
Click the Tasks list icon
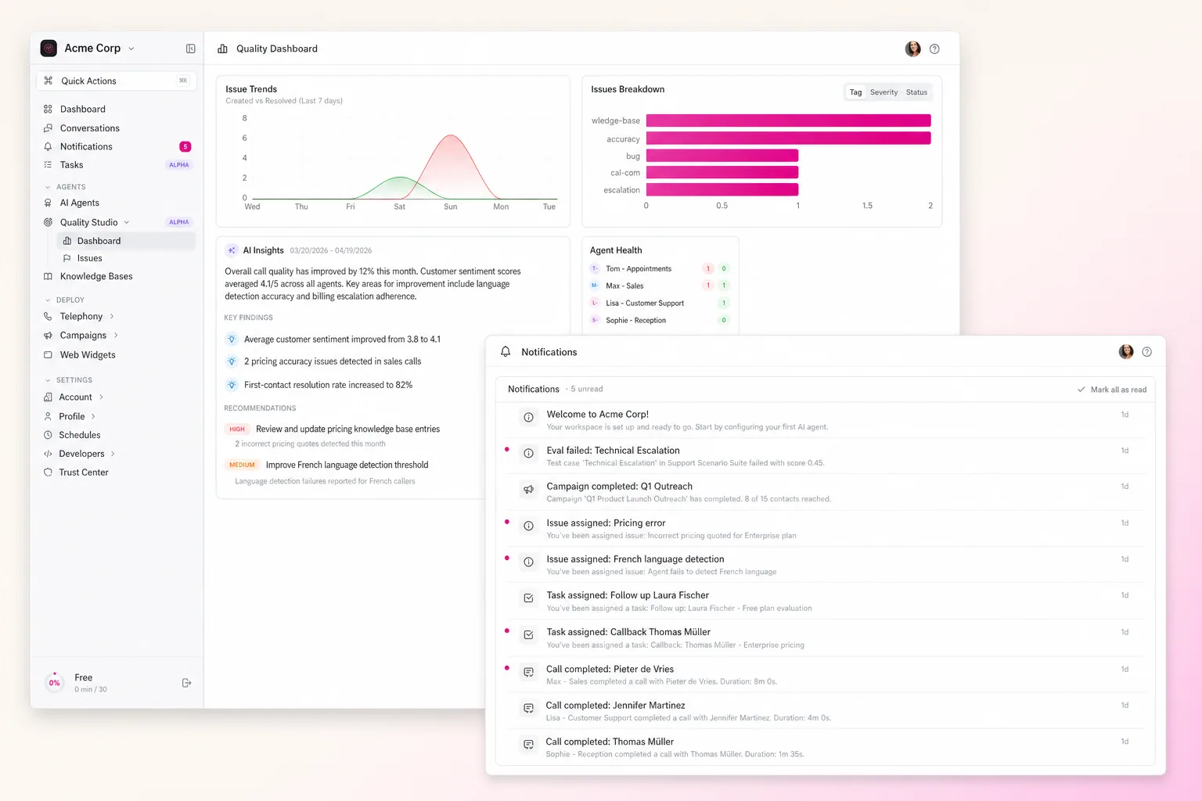(x=48, y=165)
